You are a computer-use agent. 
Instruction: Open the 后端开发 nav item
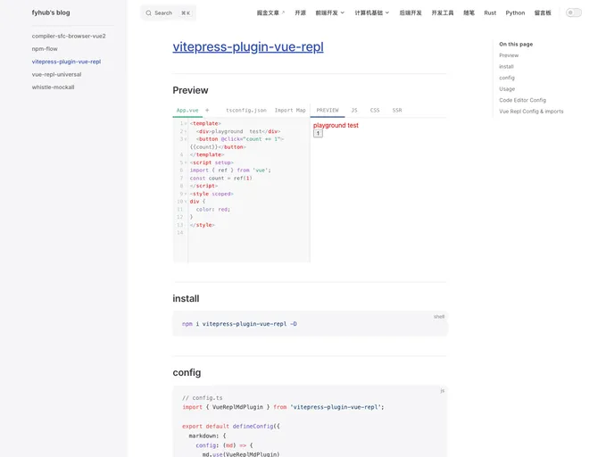click(x=411, y=12)
